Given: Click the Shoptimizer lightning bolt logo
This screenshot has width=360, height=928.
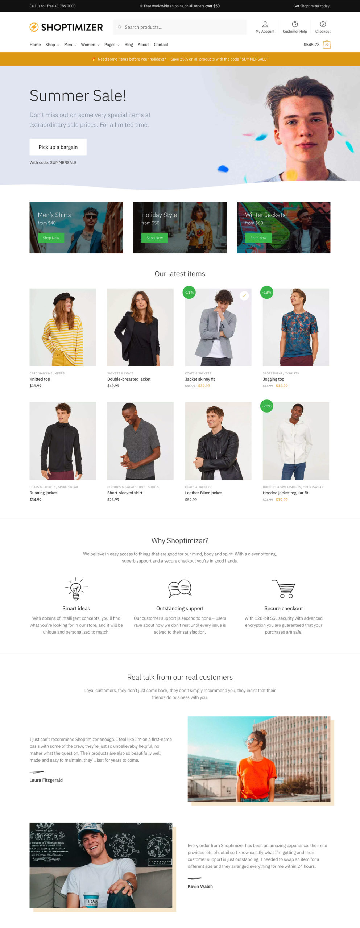Looking at the screenshot, I should (x=34, y=27).
